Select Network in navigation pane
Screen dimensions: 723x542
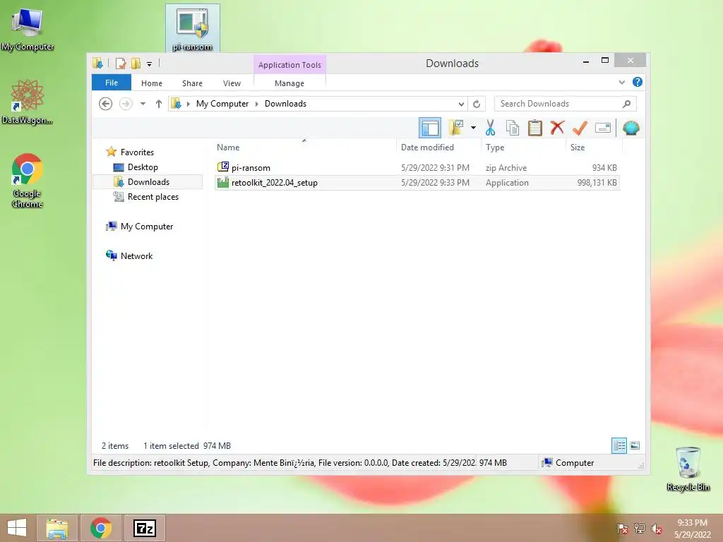click(x=136, y=255)
